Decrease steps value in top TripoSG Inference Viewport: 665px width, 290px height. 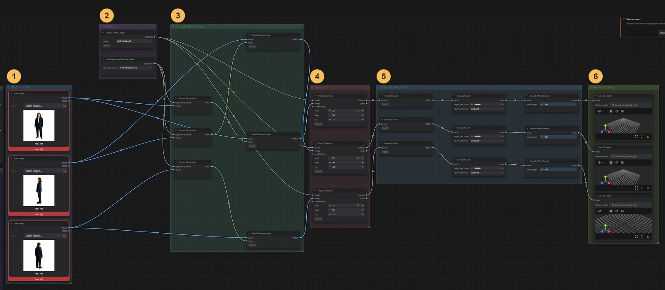tap(330, 115)
